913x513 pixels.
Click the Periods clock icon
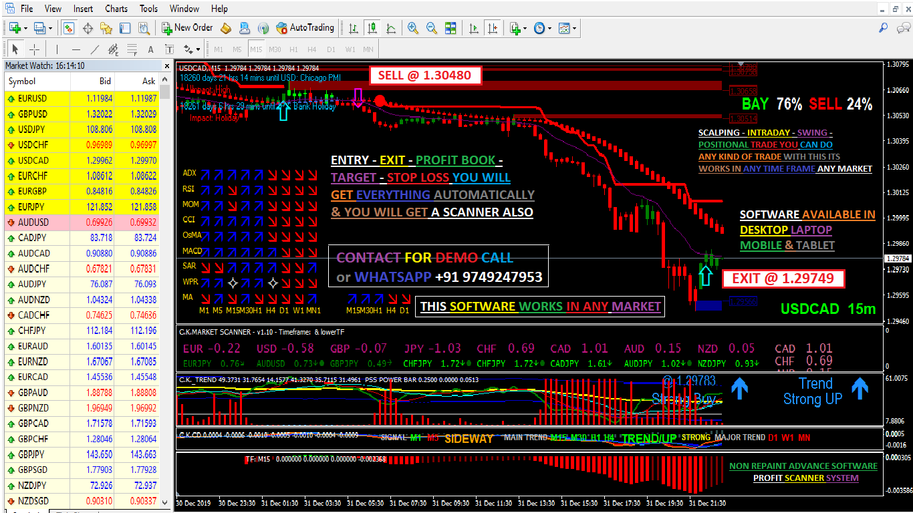(x=539, y=28)
